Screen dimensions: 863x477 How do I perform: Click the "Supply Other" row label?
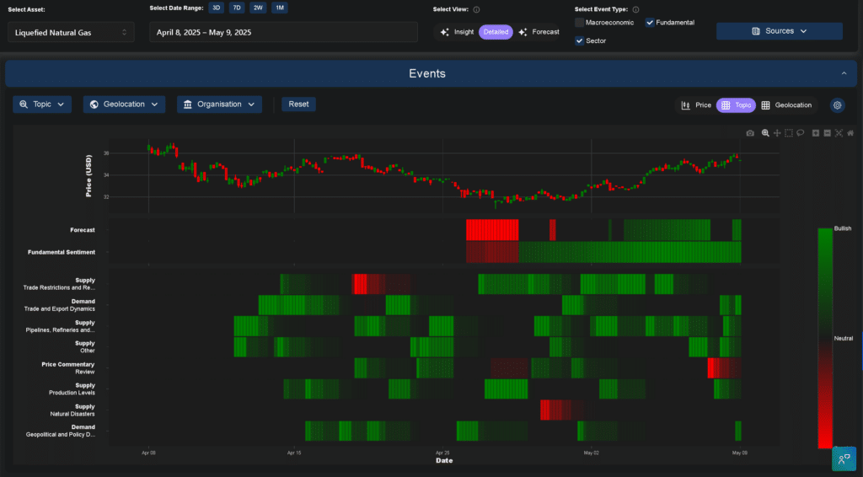pos(85,347)
